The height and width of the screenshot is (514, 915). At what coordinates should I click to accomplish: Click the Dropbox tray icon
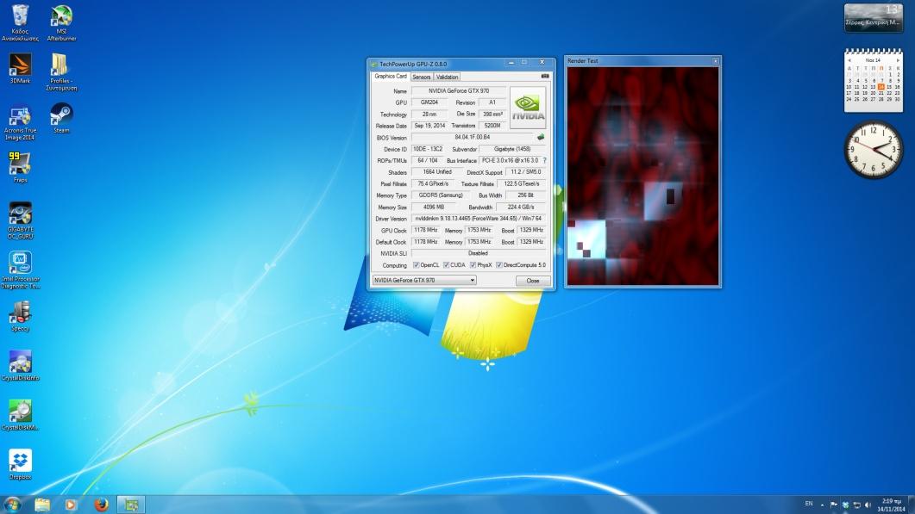coord(845,505)
